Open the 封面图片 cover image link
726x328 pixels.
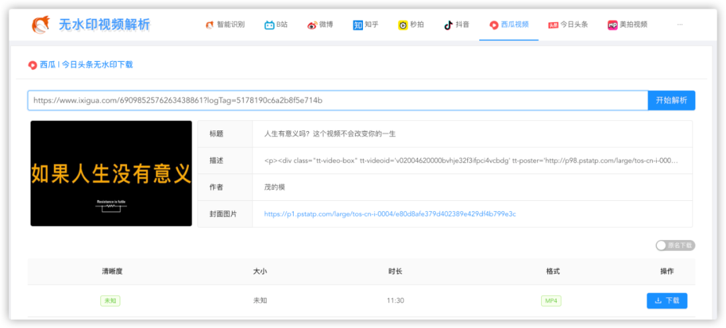[390, 214]
